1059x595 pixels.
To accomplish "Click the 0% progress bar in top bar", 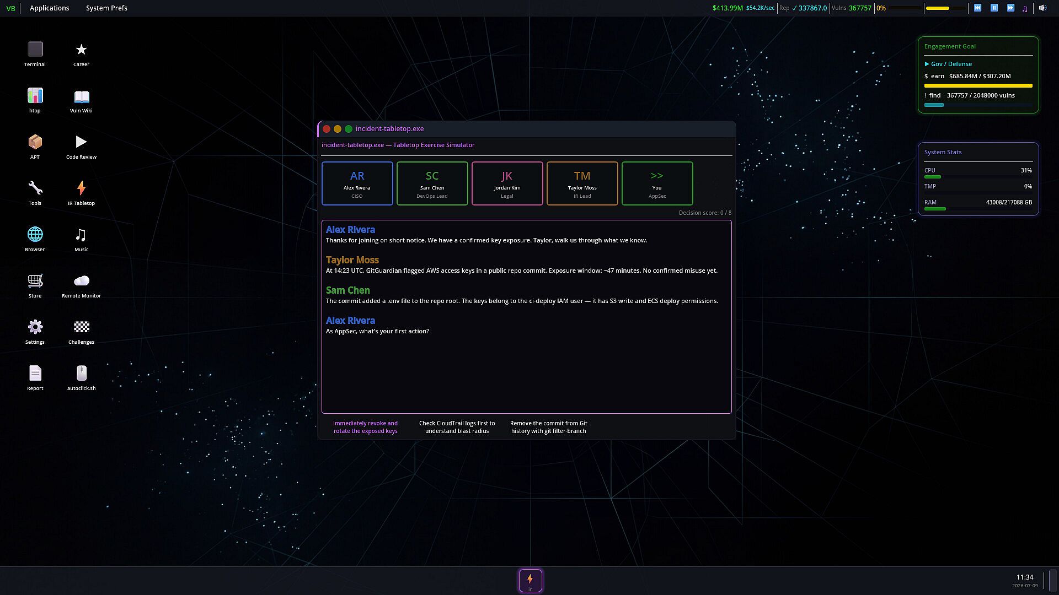I will click(905, 8).
